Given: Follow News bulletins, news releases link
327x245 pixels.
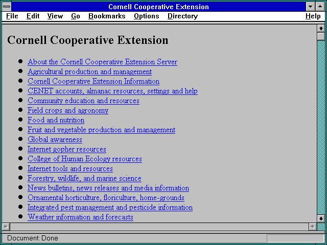Looking at the screenshot, I should click(108, 188).
